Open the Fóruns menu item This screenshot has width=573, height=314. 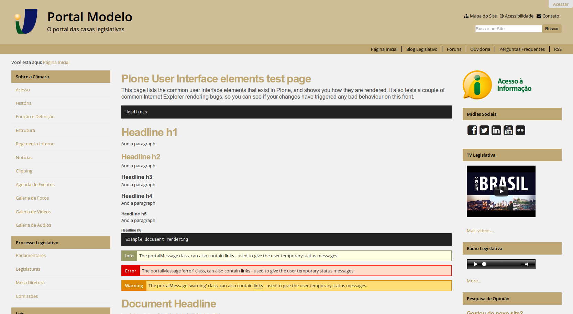click(x=454, y=49)
